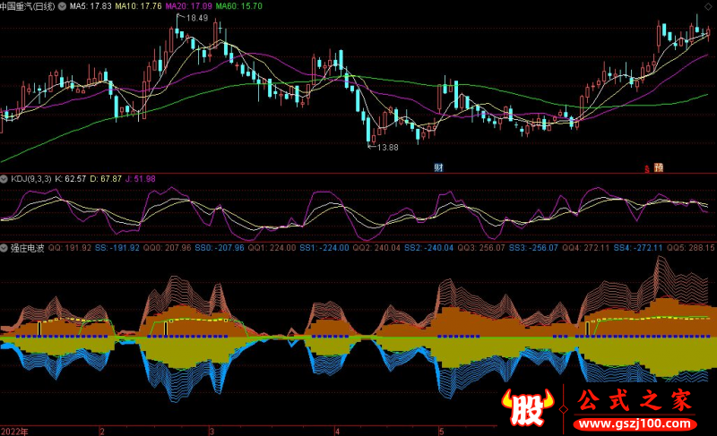Click the MA5: 17.83 value
Screen dimensions: 717x436
coord(91,6)
